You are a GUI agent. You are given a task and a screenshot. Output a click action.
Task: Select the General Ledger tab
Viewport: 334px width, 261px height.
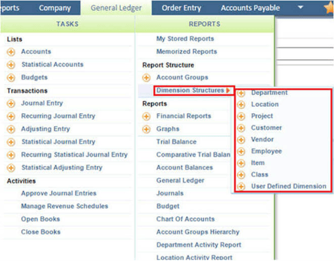[x=116, y=7]
